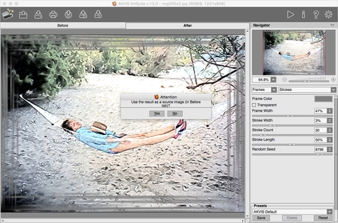Confirm with Yes in the Attention dialog
Viewport: 338px width, 223px height.
157,113
